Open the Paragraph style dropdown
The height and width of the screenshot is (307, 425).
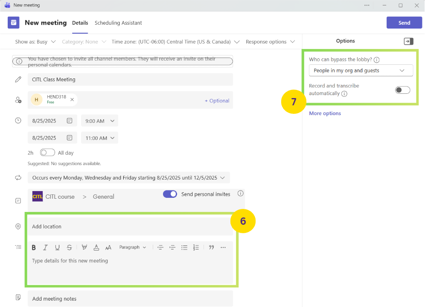(x=133, y=247)
